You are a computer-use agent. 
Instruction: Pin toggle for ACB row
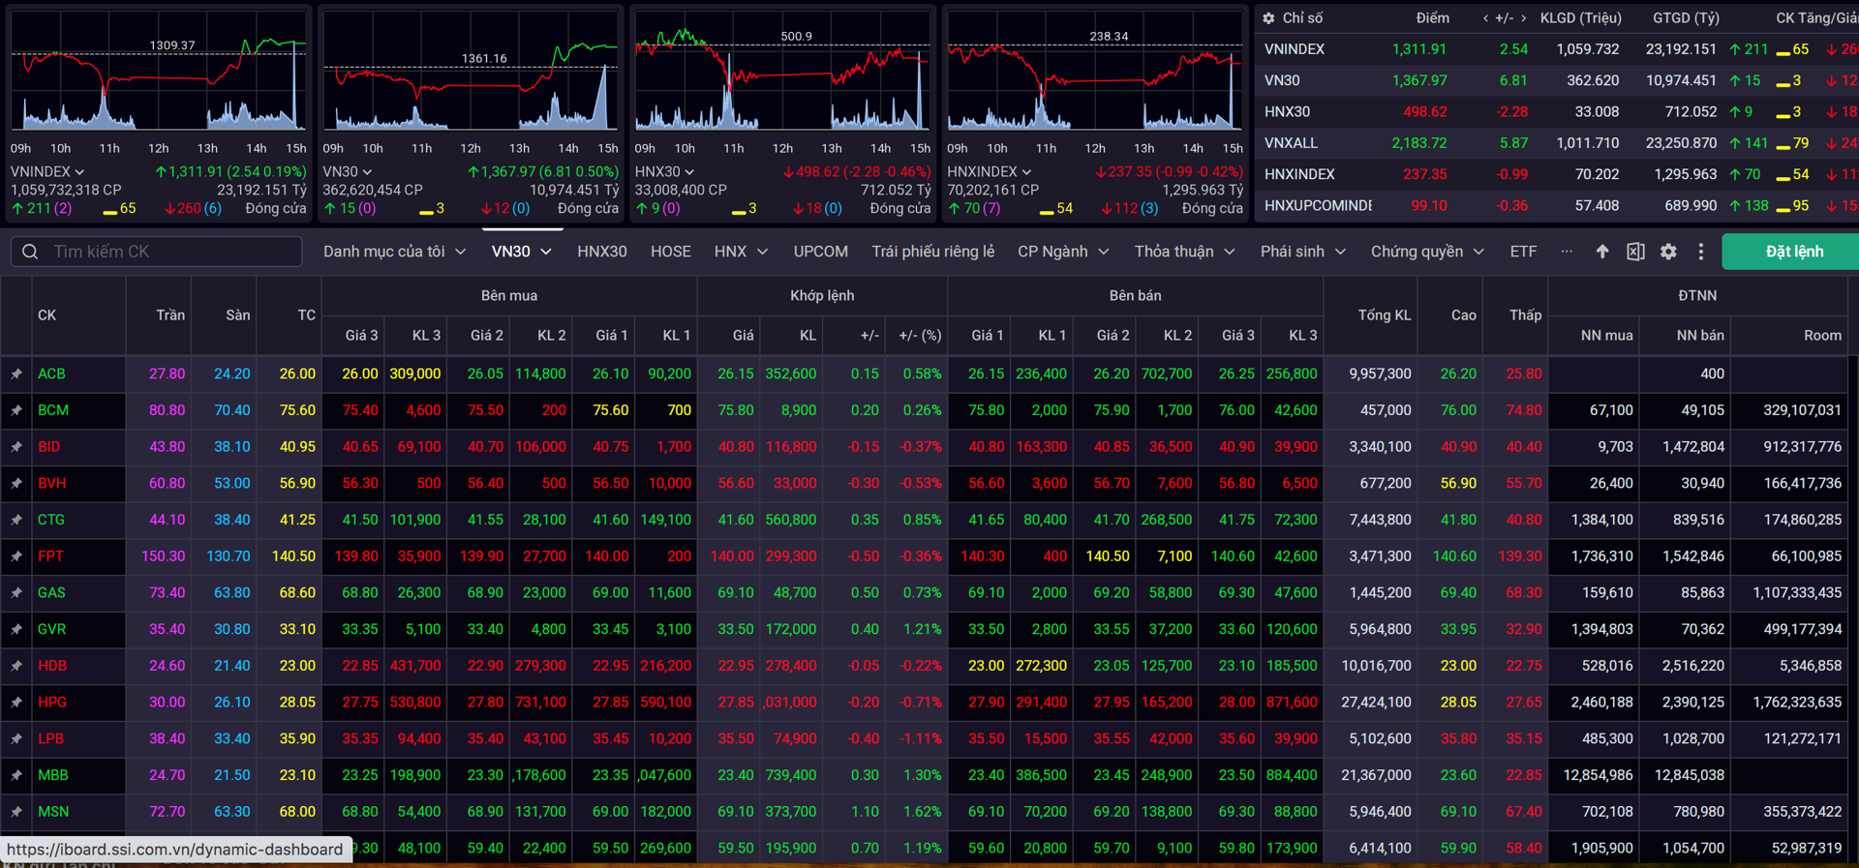16,374
